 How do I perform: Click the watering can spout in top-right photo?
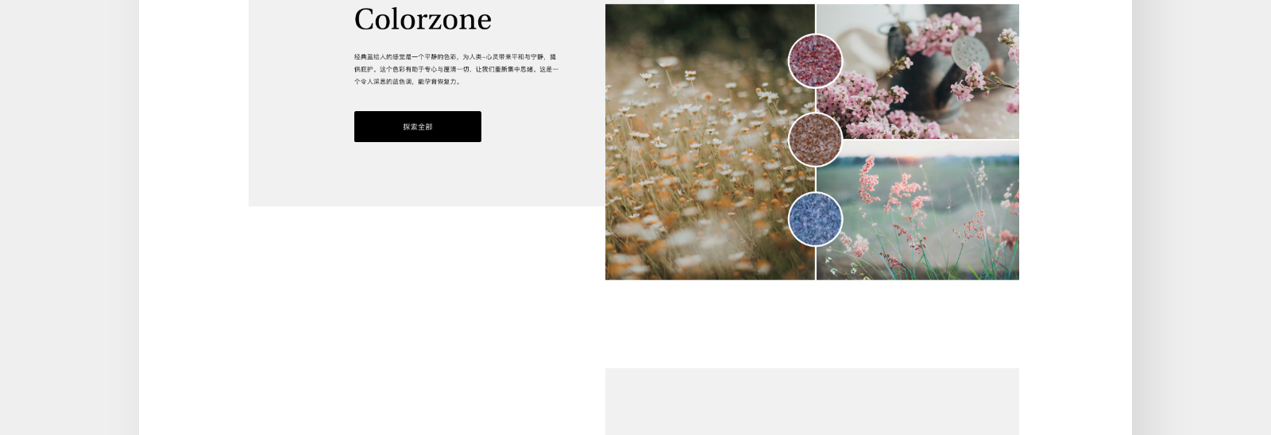click(971, 54)
